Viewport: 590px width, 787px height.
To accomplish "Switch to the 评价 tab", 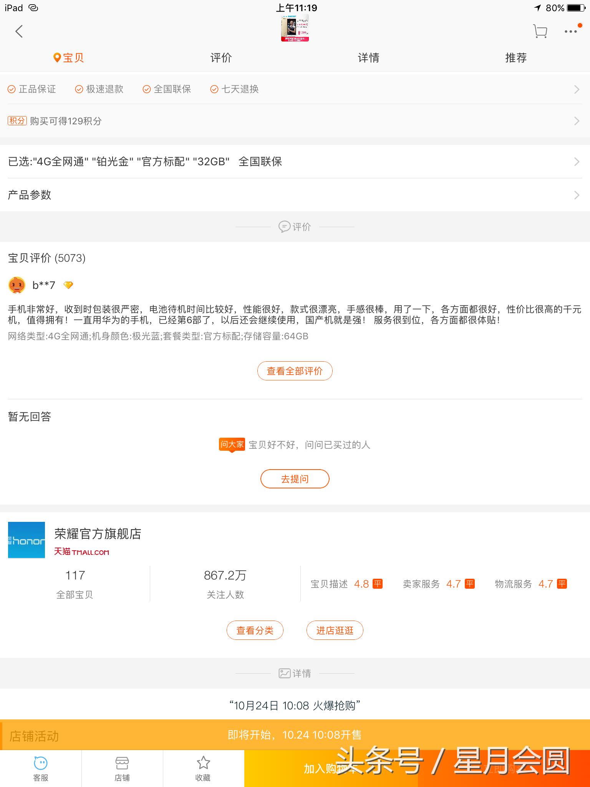I will click(x=221, y=58).
